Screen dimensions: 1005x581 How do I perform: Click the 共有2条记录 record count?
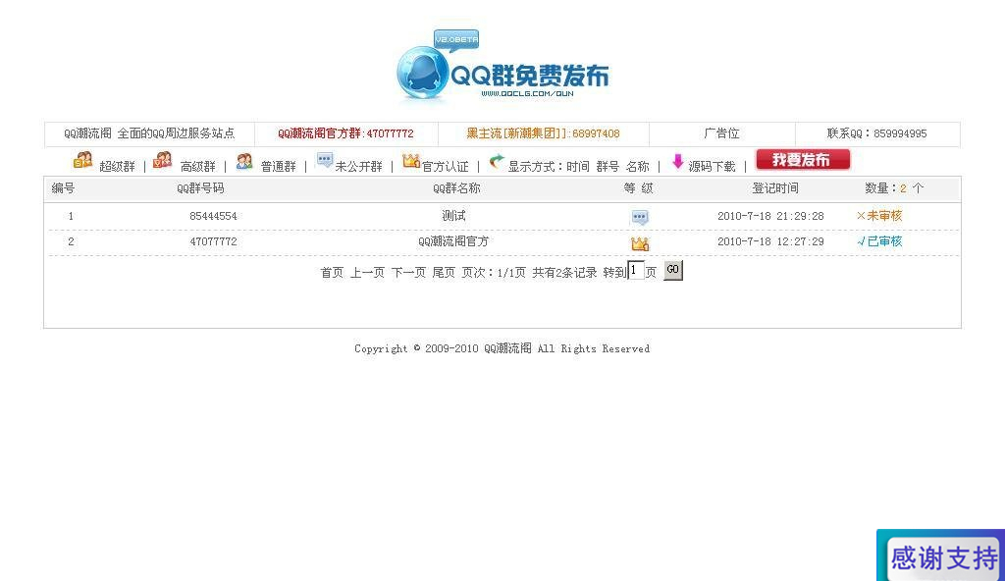tap(564, 273)
